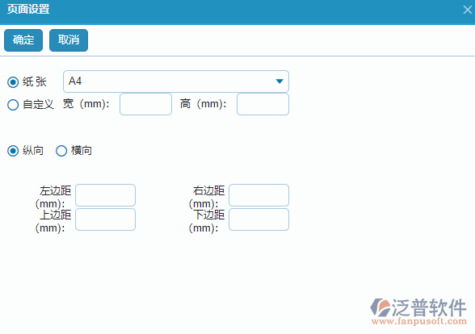Click the 下边距 (mm): label

point(207,221)
